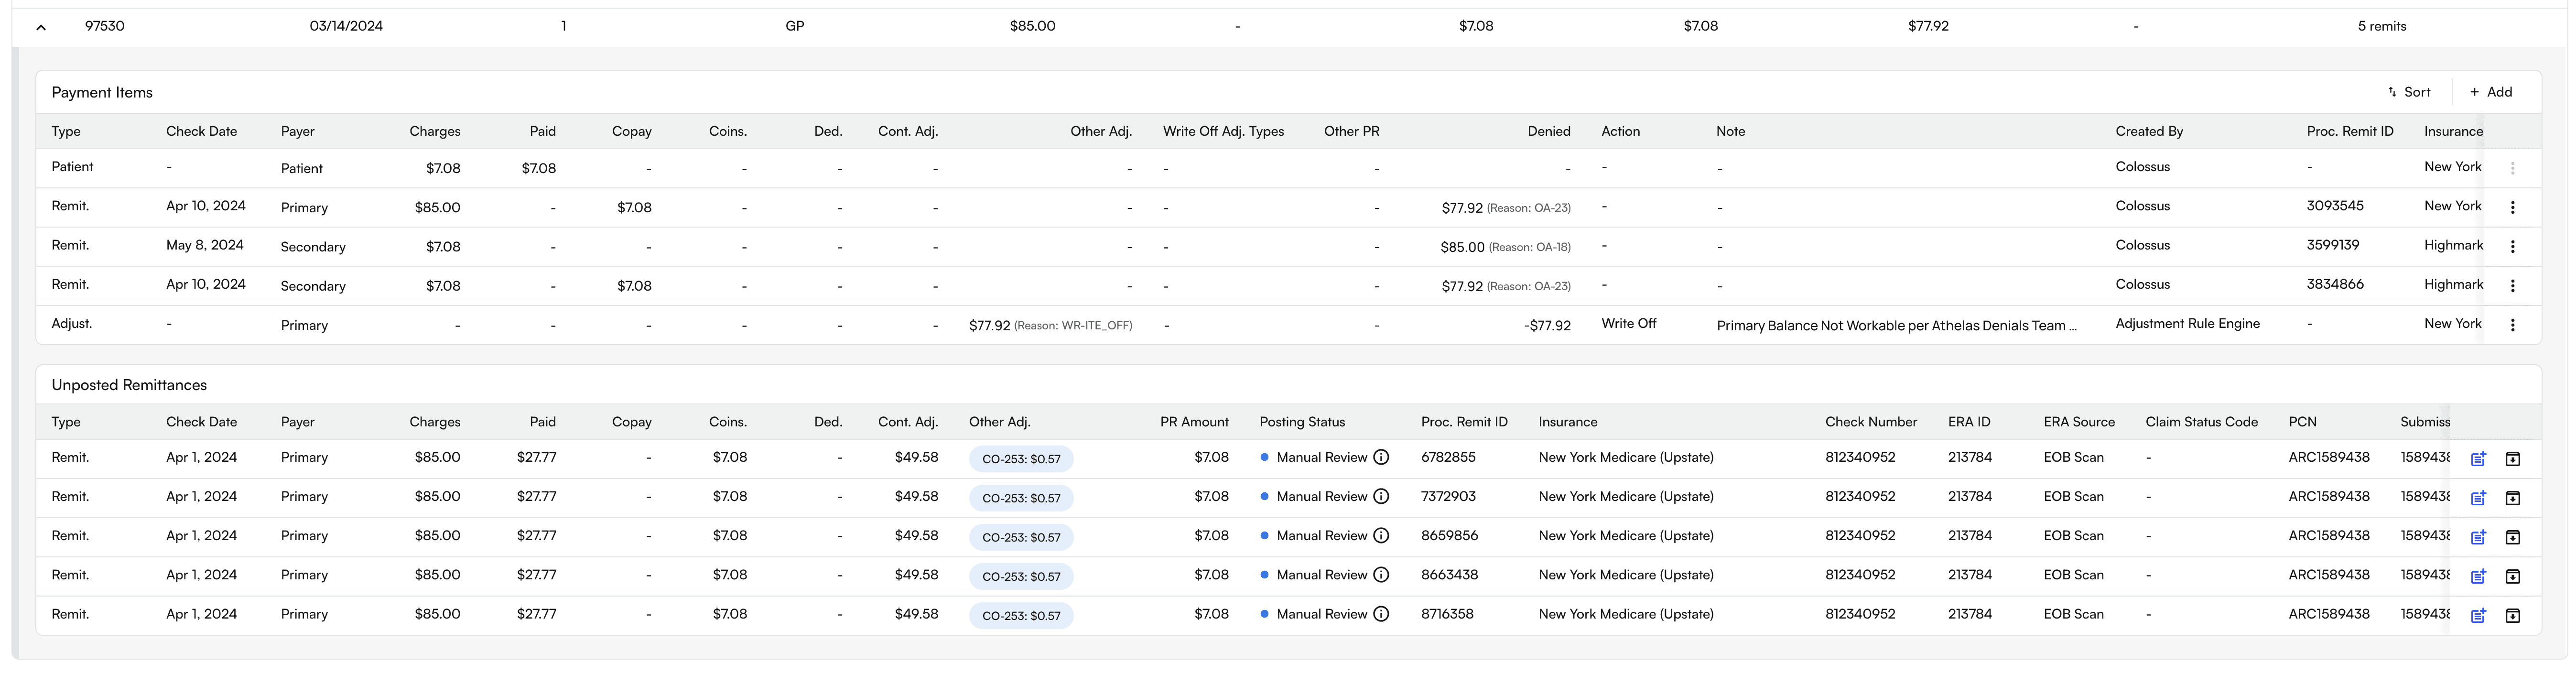This screenshot has width=2576, height=674.
Task: Add a new payment item
Action: 2491,92
